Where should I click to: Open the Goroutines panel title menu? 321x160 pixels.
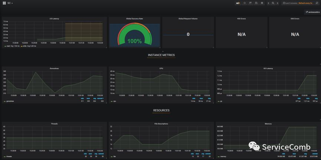(x=54, y=68)
